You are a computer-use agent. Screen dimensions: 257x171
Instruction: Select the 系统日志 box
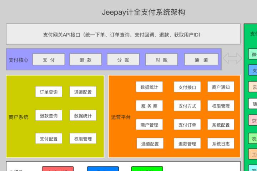click(221, 144)
